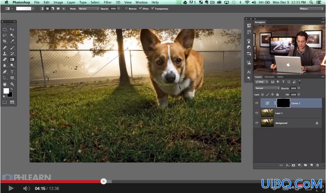This screenshot has width=326, height=193.
Task: Toggle layer filtering on/off switch
Action: pos(300,82)
